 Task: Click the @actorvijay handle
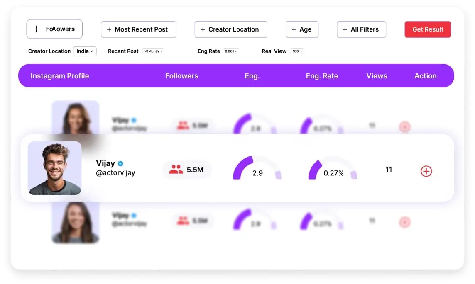click(115, 173)
